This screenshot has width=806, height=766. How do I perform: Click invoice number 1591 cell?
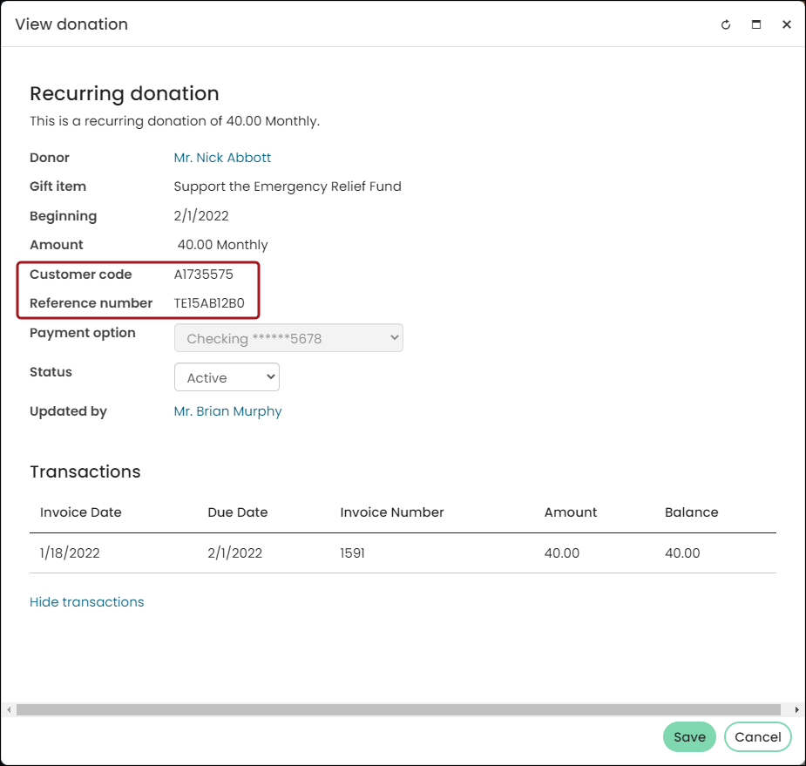click(x=352, y=553)
